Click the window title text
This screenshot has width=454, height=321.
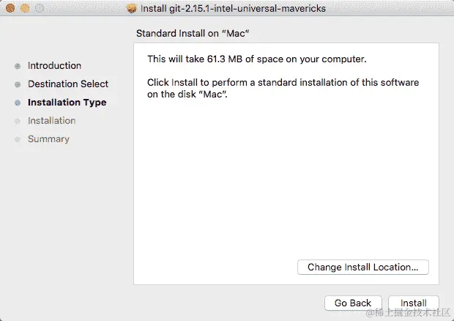[x=233, y=9]
